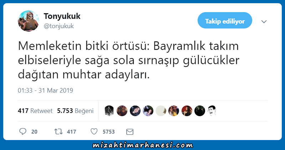Open second liker avatar in the row
285x150 pixels.
point(122,111)
